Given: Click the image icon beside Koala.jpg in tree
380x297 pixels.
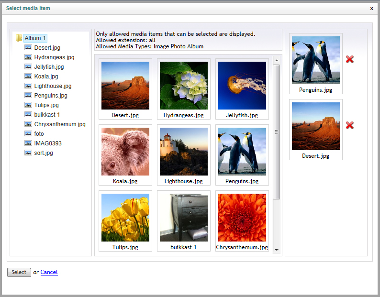Looking at the screenshot, I should pos(28,77).
